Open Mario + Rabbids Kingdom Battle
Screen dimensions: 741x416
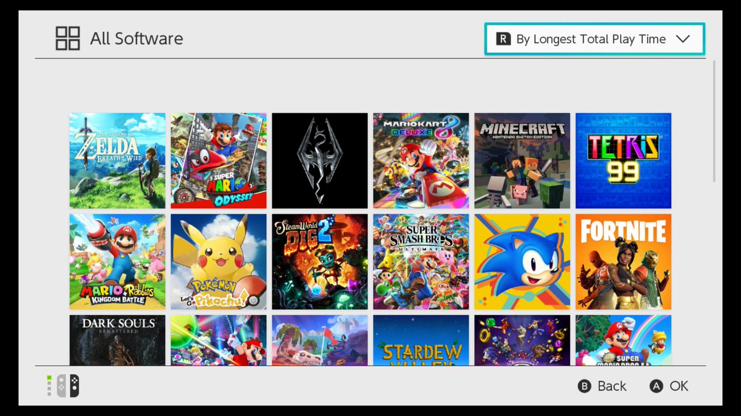tap(117, 261)
